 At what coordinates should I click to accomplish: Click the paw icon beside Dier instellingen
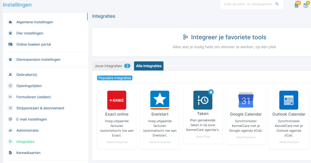pyautogui.click(x=10, y=33)
